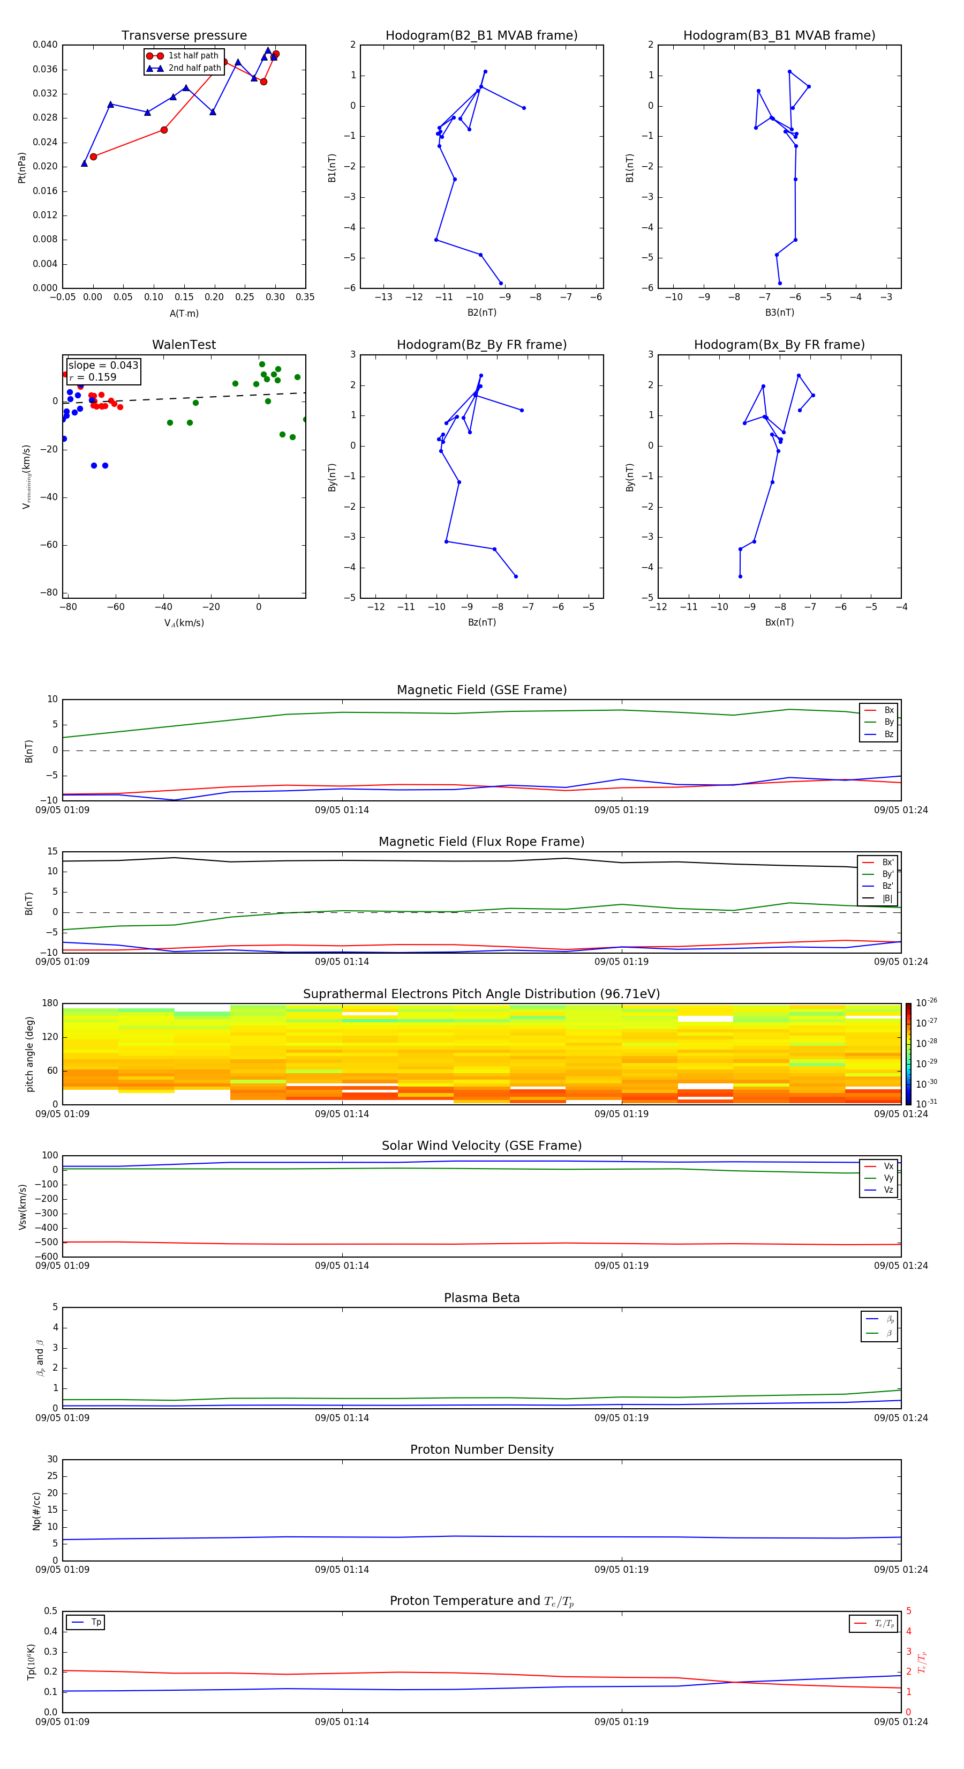Click the "Tp(10^6K)" y-axis label
964x1769 pixels.
click(31, 1662)
